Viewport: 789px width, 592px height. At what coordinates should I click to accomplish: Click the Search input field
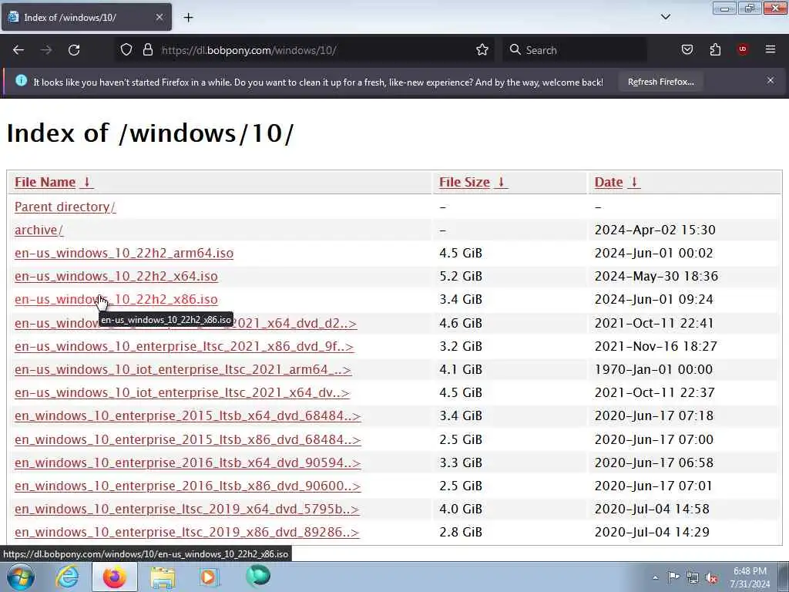pyautogui.click(x=573, y=50)
